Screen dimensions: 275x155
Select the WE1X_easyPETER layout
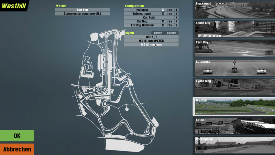151,41
